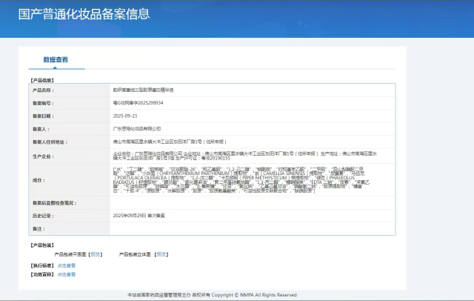
Task: Select the company name in 备案人 row
Action: click(x=137, y=129)
